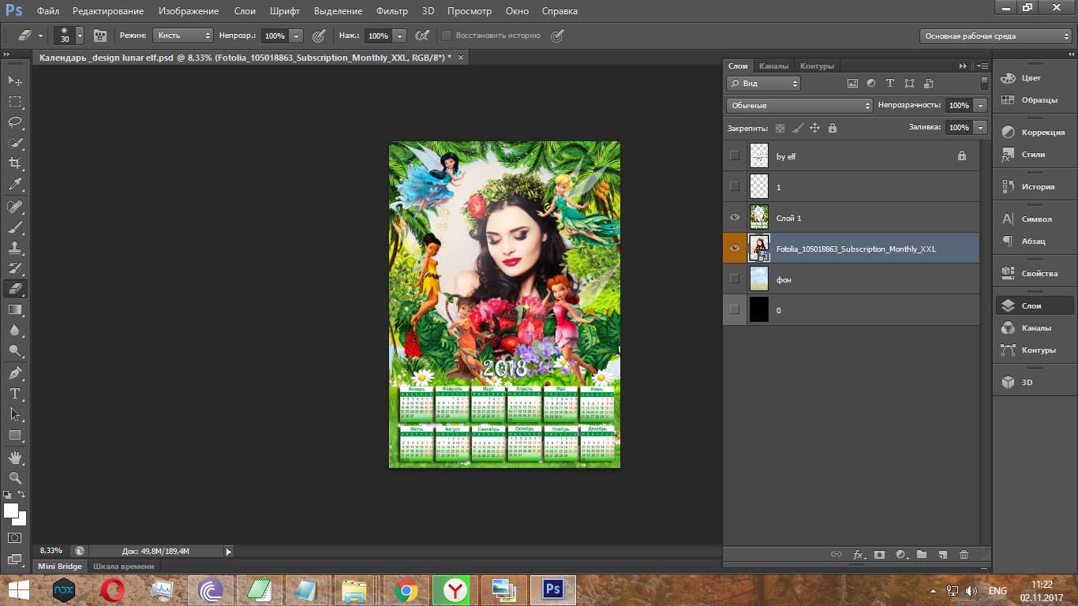This screenshot has width=1078, height=606.
Task: Add a layer style with fx button
Action: pyautogui.click(x=859, y=555)
